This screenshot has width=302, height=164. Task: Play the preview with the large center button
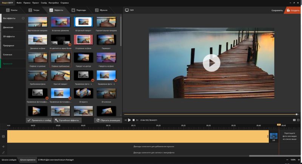point(211,63)
